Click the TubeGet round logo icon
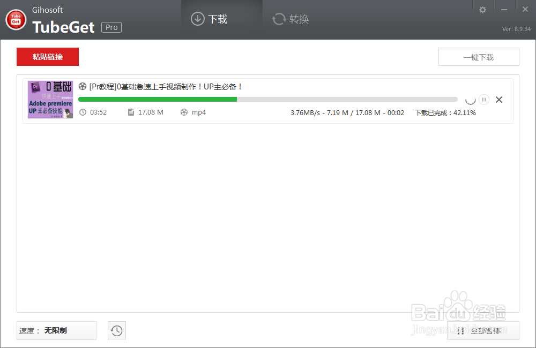The height and width of the screenshot is (348, 536). tap(16, 19)
